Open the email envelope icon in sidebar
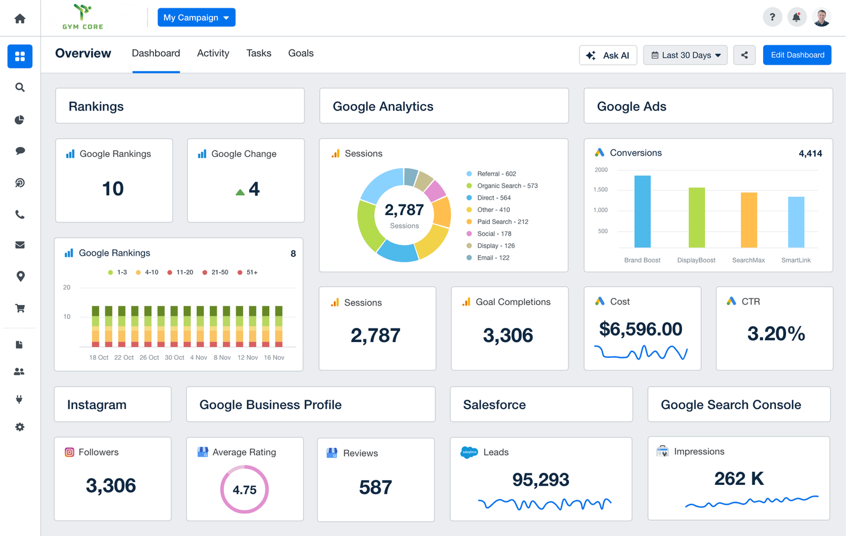This screenshot has height=536, width=846. tap(20, 245)
